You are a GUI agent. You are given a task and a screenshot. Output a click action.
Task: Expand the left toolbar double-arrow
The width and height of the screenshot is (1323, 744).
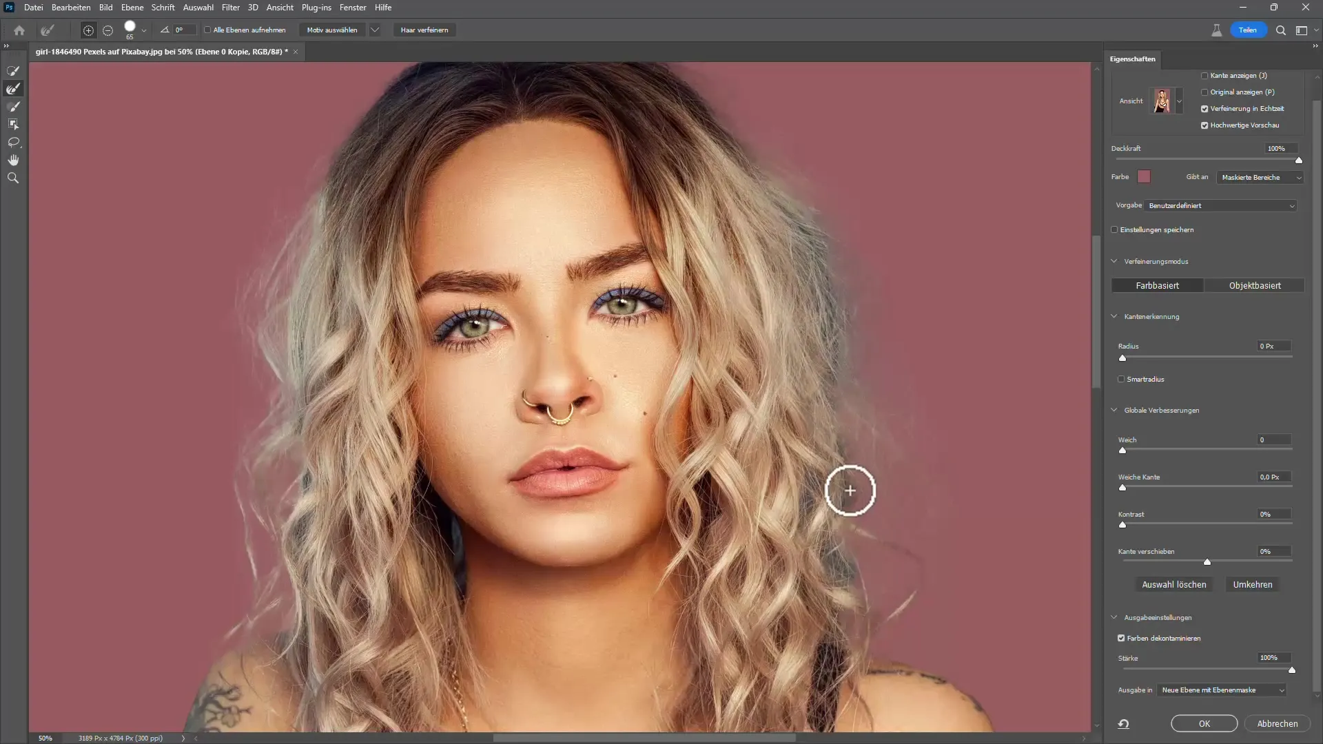point(6,45)
